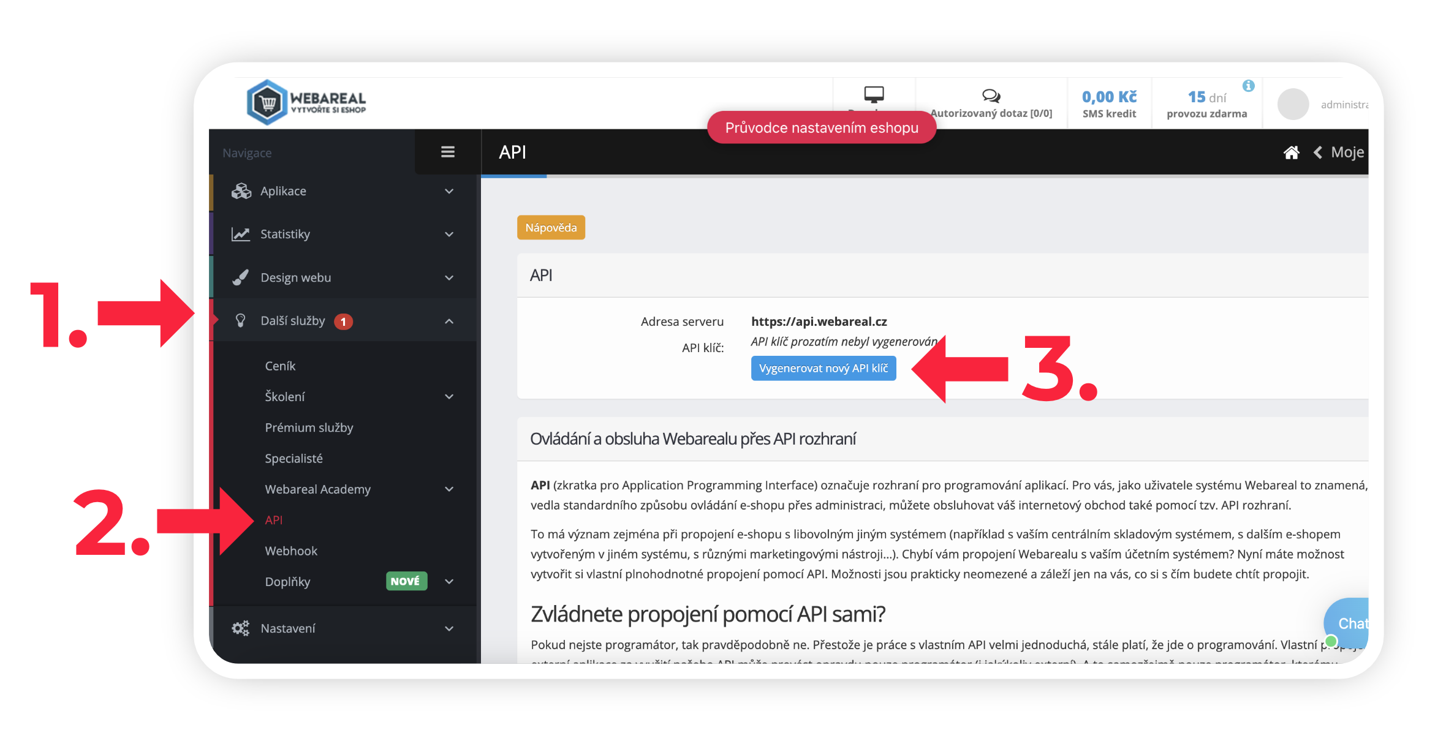Click the Webareal Academy menu label

click(x=317, y=489)
